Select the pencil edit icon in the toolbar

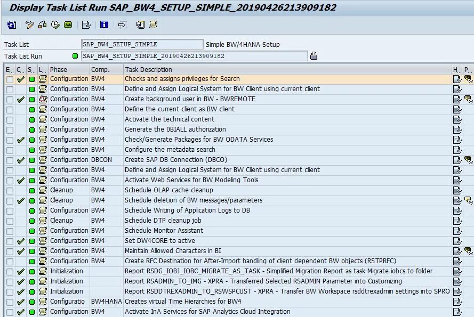click(x=29, y=25)
